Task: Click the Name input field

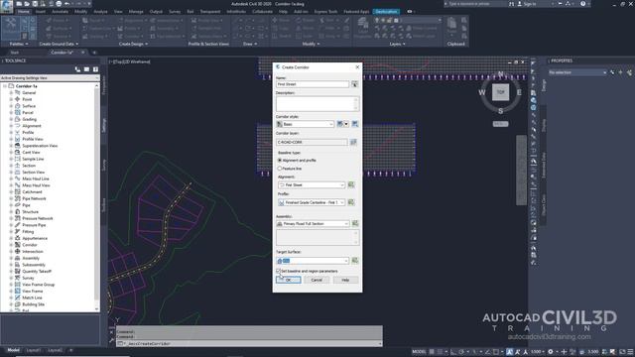Action: (313, 84)
